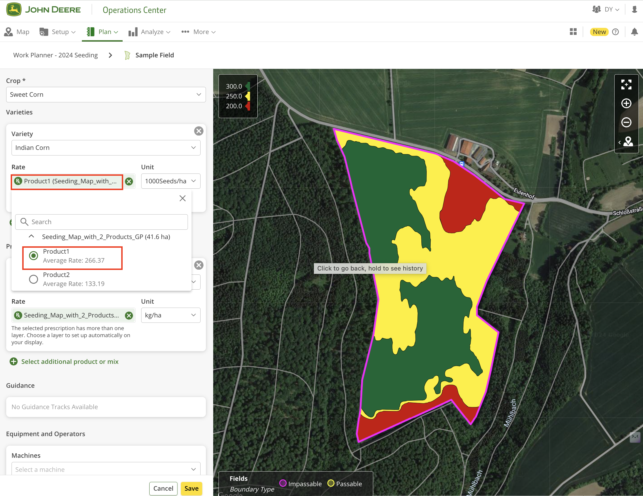Click the Save button
643x496 pixels.
pos(191,488)
